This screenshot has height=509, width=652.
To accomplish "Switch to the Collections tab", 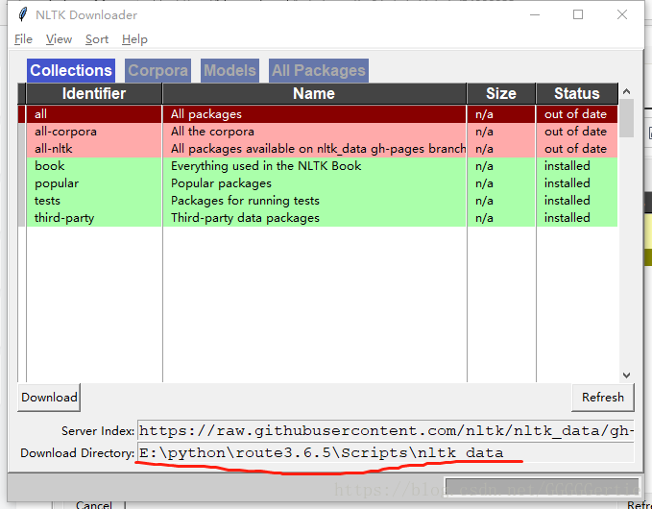I will click(x=71, y=70).
